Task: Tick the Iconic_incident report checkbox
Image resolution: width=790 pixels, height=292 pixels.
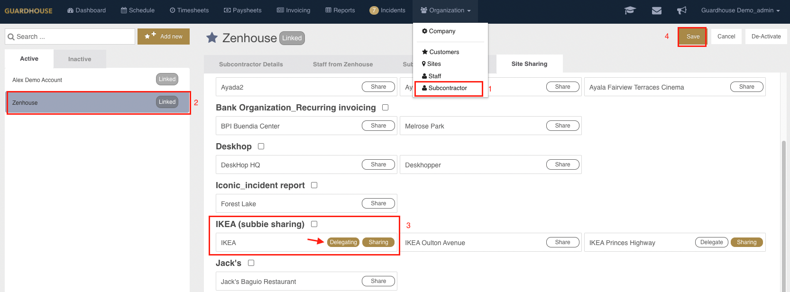Action: [x=314, y=185]
